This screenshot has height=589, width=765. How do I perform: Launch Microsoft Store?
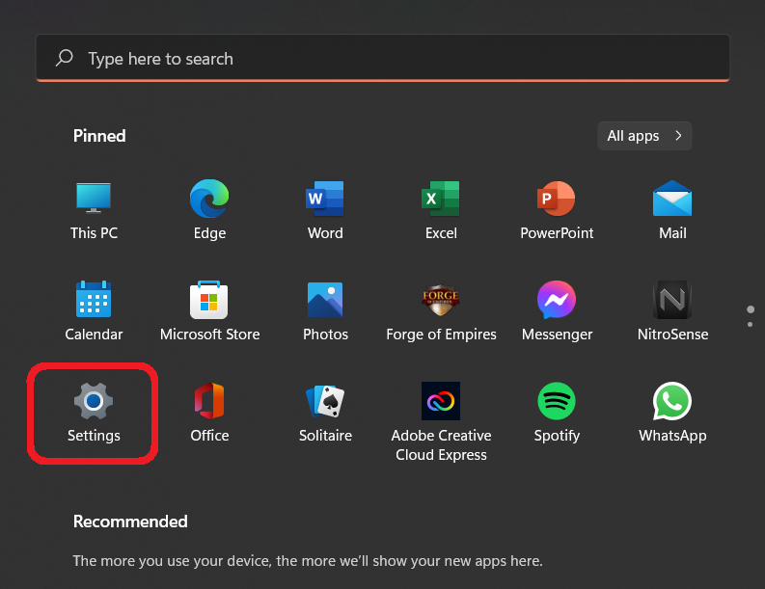click(x=209, y=311)
